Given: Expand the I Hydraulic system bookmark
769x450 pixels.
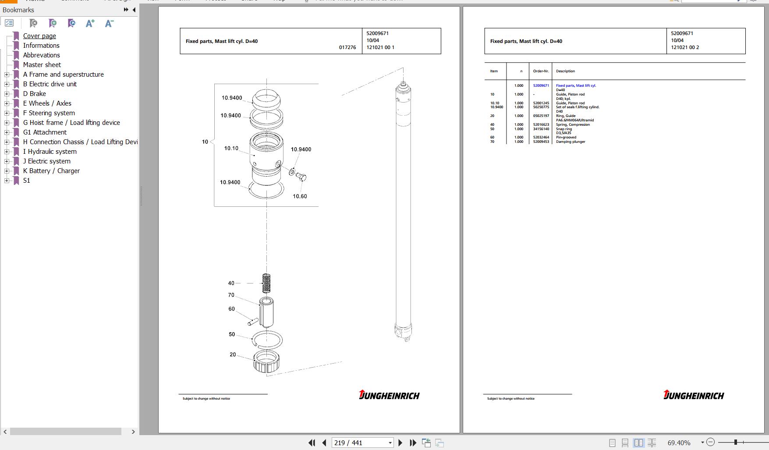Looking at the screenshot, I should click(7, 152).
